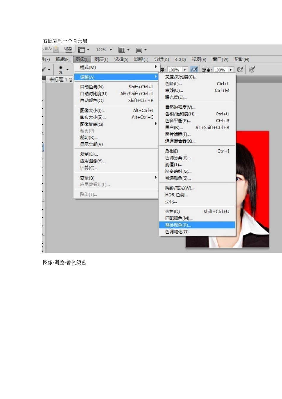282x399 pixels.
Task: Select 显示全部(V) menu item
Action: (116, 144)
